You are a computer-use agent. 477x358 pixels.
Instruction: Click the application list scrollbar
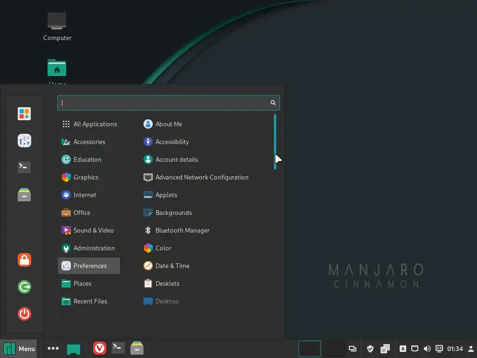[x=275, y=142]
